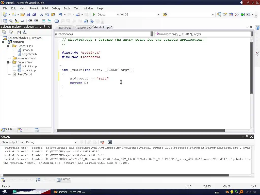Click Properties icon in Solution Explorer toolbar
260x195 pixels.
(x=4, y=32)
